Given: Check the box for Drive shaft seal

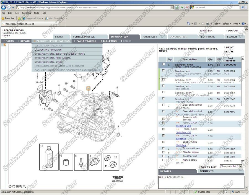Looking at the screenshot, I should 164,148.
